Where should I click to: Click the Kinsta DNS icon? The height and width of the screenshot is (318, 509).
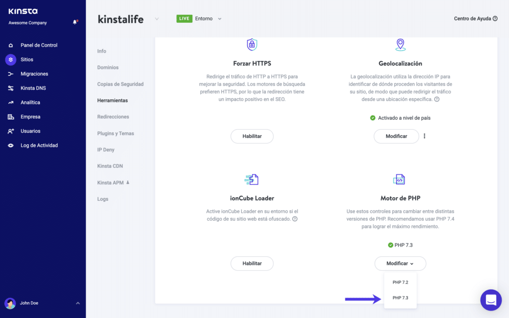[x=10, y=88]
